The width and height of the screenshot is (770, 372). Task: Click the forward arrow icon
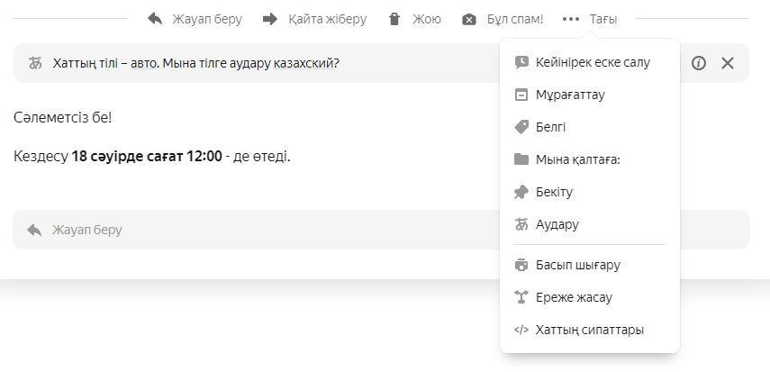pyautogui.click(x=270, y=19)
